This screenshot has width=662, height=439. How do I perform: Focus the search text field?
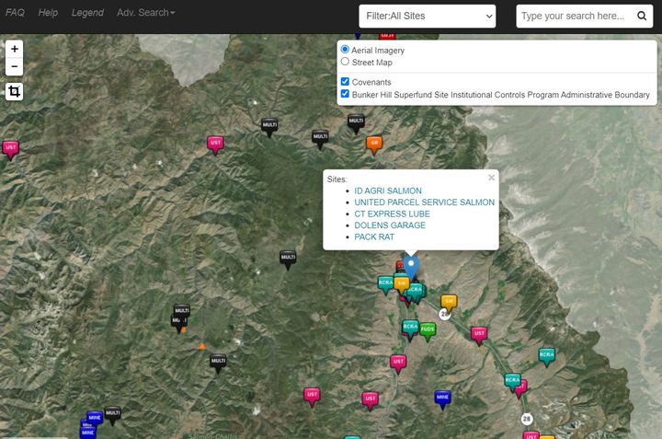coord(576,16)
